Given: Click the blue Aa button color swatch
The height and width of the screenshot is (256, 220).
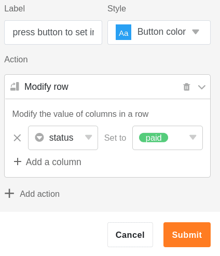Looking at the screenshot, I should tap(123, 32).
